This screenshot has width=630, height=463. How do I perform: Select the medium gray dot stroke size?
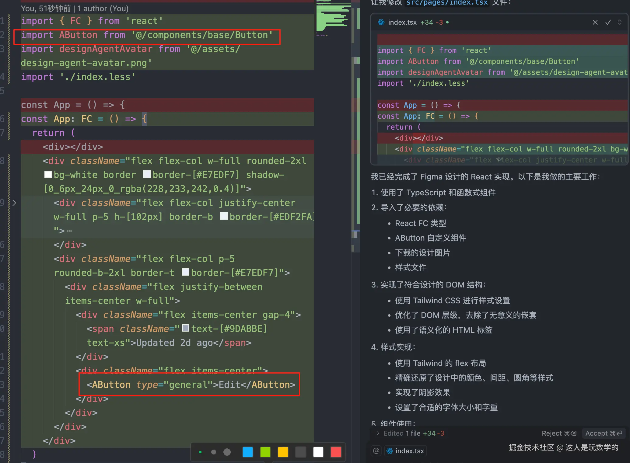click(213, 452)
